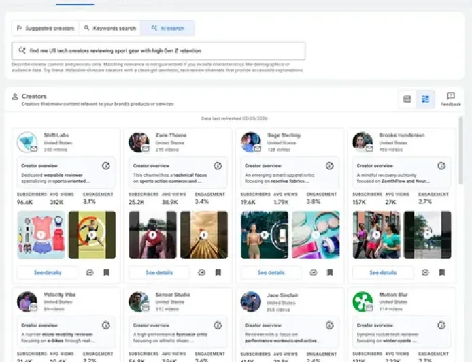This screenshot has height=362, width=472.
Task: Click Zane Thorne 3.4% engagement value
Action: (202, 201)
